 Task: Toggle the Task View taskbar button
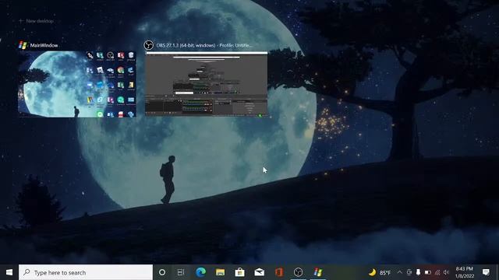[181, 272]
